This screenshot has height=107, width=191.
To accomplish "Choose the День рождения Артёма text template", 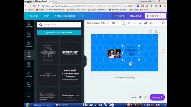I will point(48,53).
